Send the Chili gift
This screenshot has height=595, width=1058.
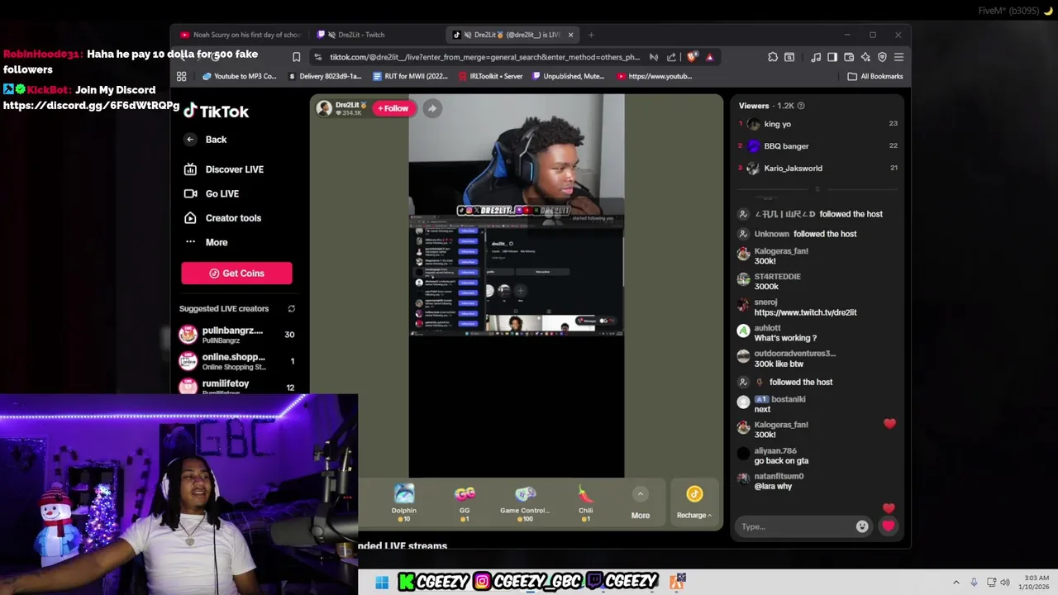point(585,503)
